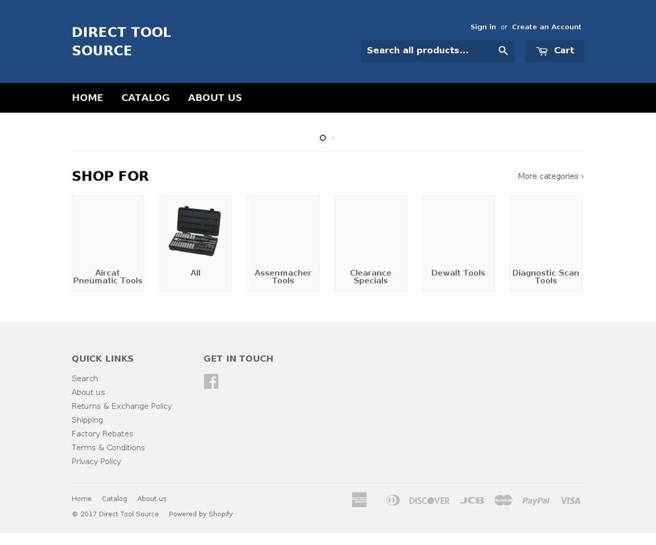Click the search magnifier icon
The image size is (656, 545).
coord(503,51)
